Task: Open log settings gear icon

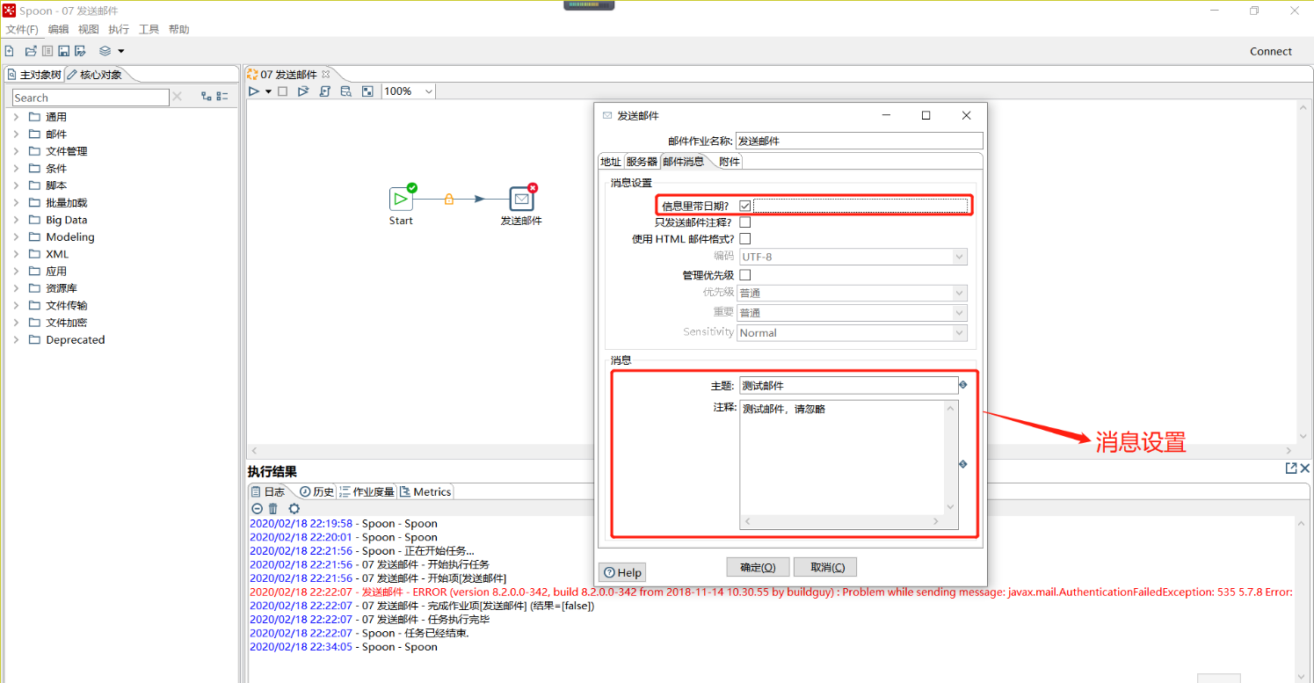Action: (294, 509)
